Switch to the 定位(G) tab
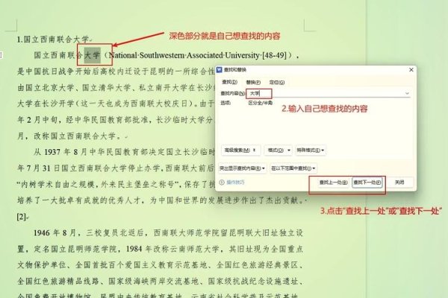The image size is (448, 298). 276,82
